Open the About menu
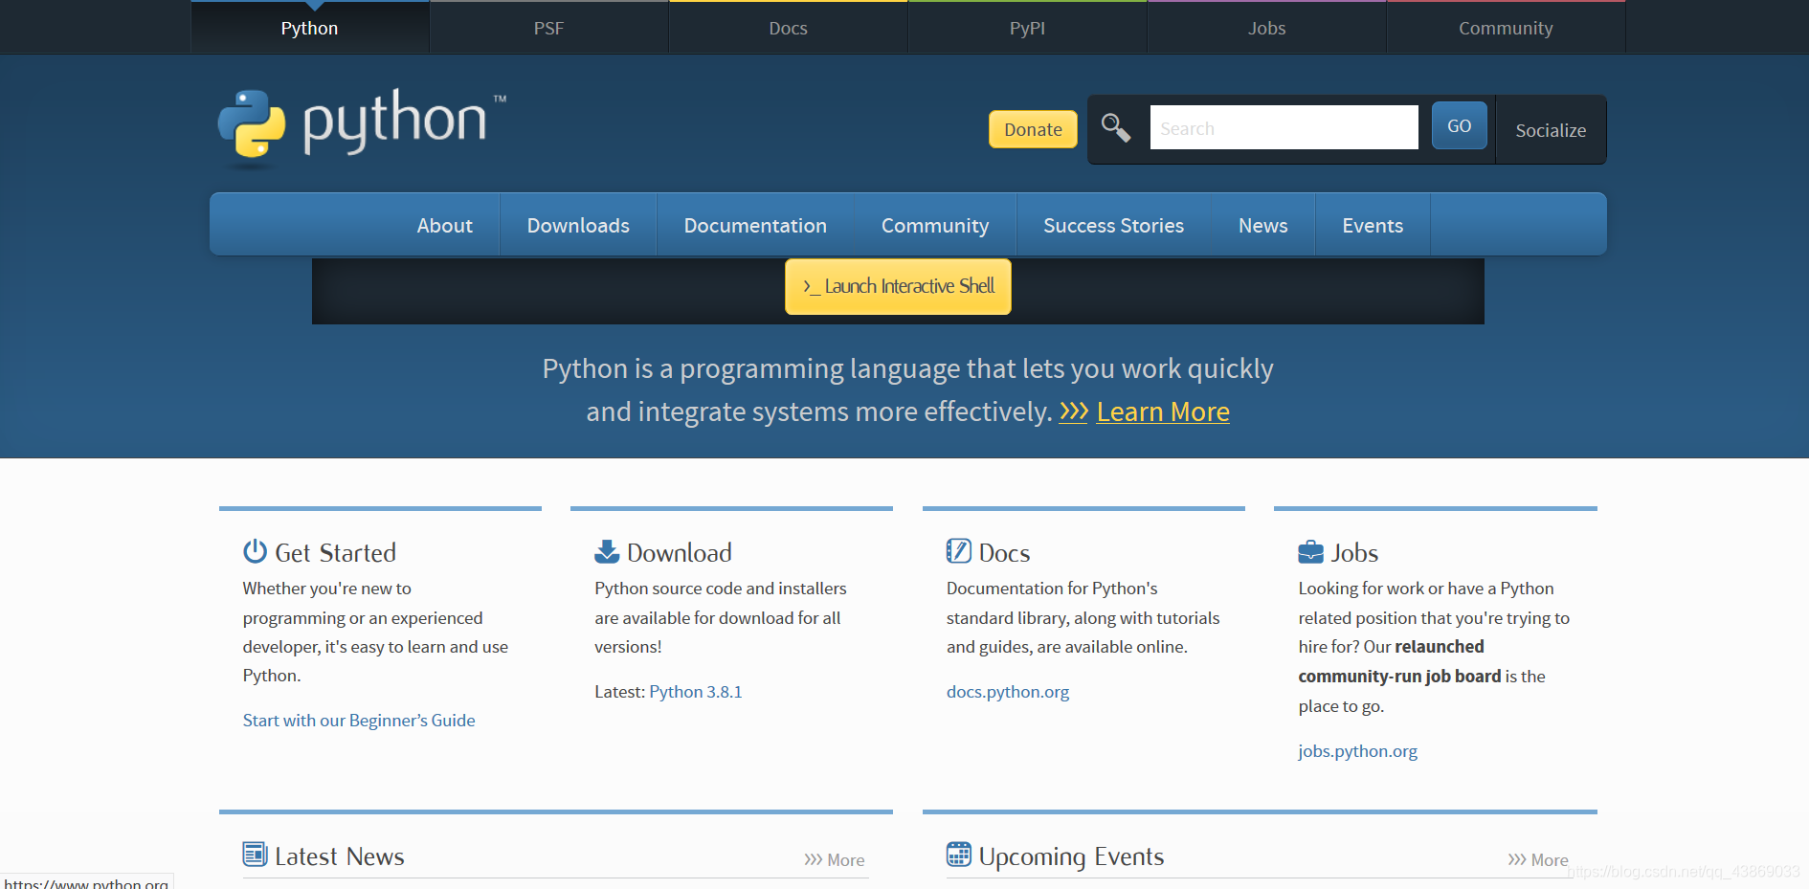Viewport: 1809px width, 889px height. tap(444, 225)
